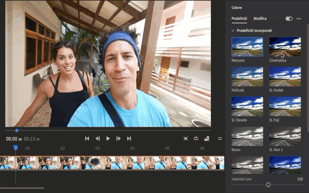Open the Colore panel more options menu
Screen dimensions: 309x193
pyautogui.click(x=299, y=19)
